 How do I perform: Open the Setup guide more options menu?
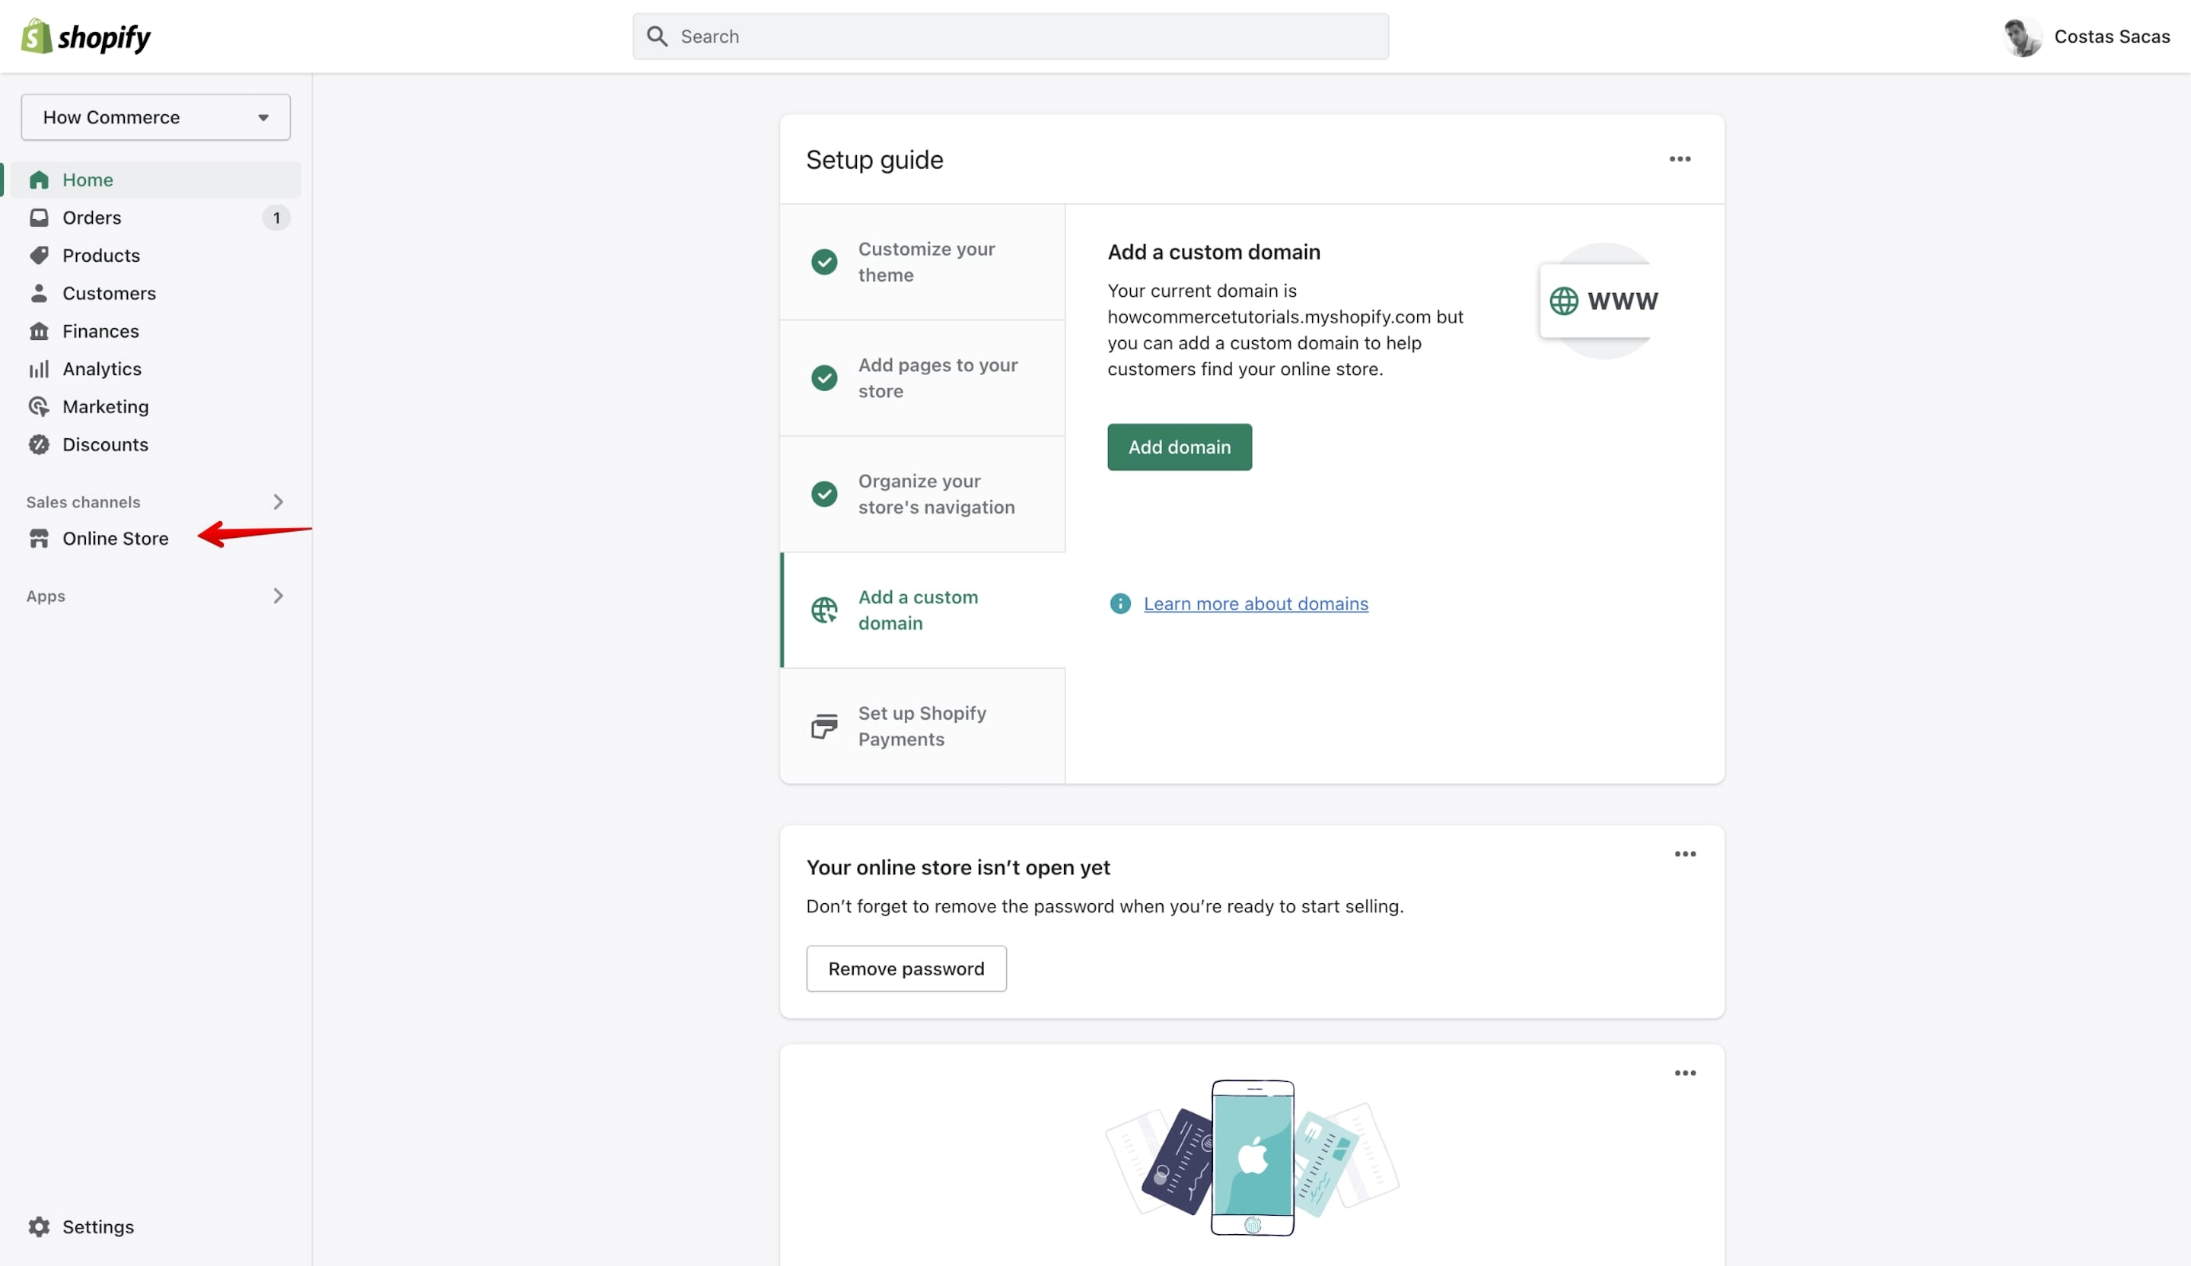tap(1680, 159)
